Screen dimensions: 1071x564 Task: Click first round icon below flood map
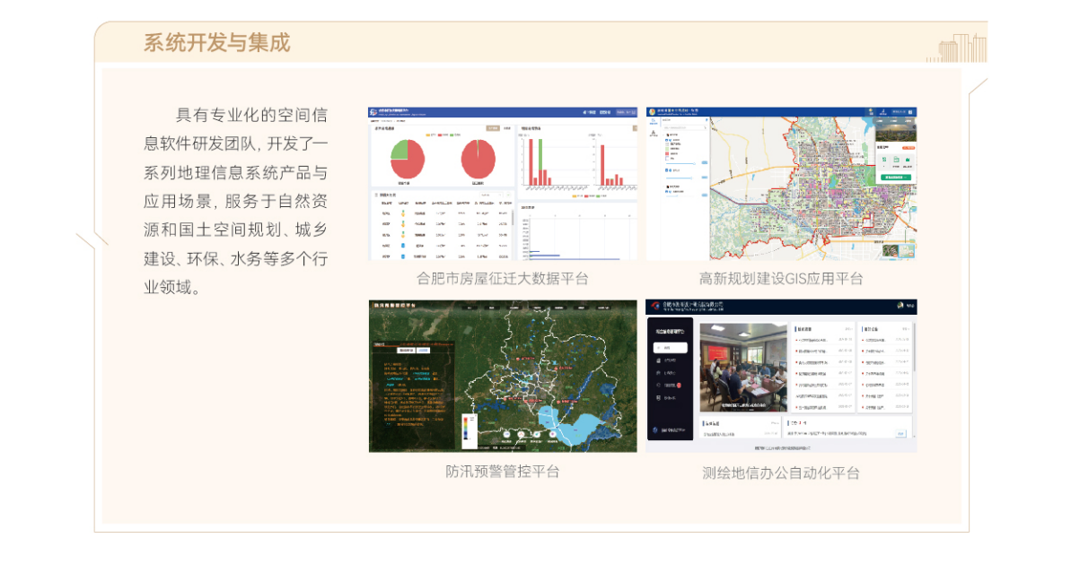pyautogui.click(x=506, y=436)
